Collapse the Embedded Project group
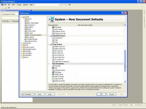The image size is (146, 109). [x=49, y=36]
